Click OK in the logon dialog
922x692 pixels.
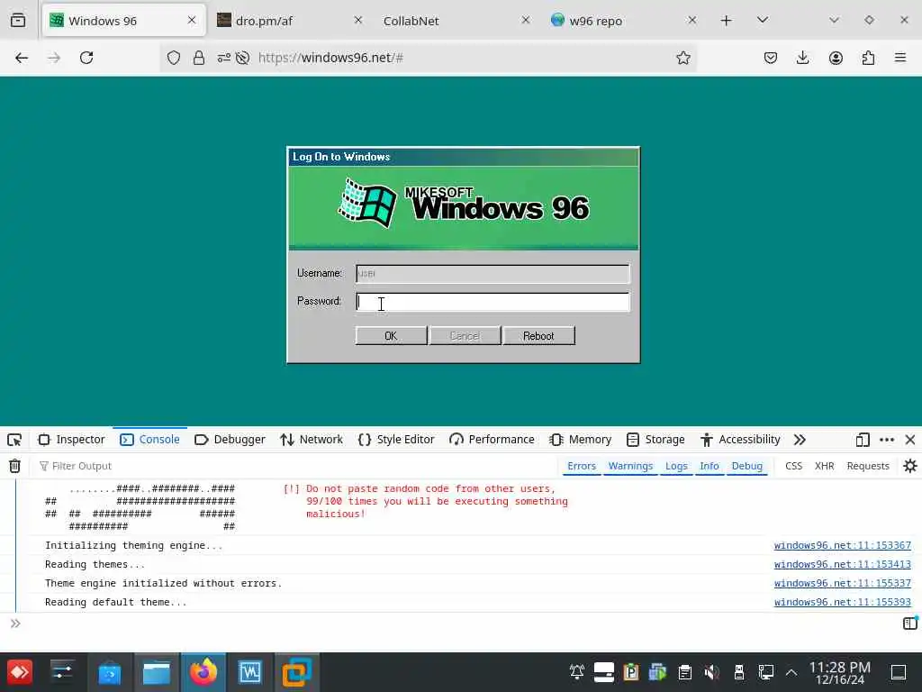[391, 336]
